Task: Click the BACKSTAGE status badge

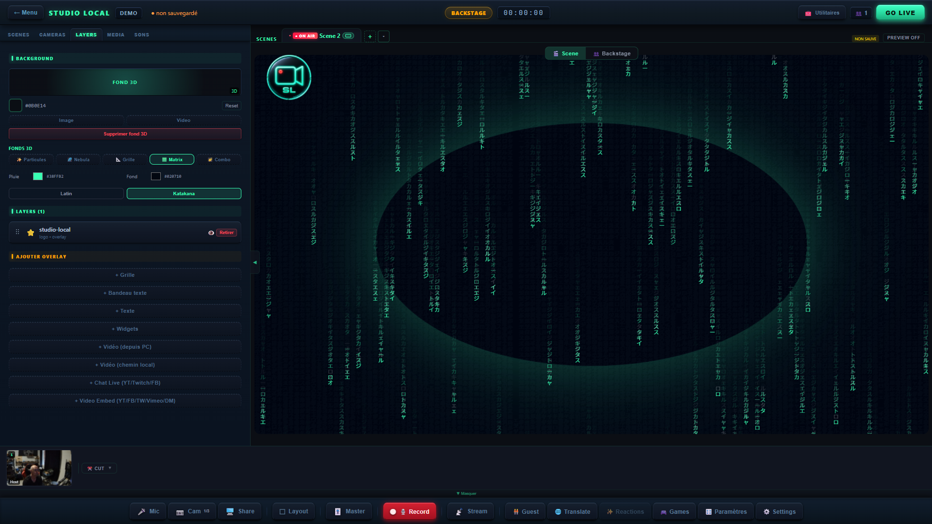Action: tap(468, 13)
